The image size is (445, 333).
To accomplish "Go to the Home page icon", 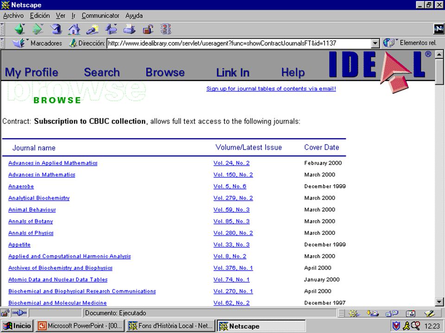I will click(74, 29).
